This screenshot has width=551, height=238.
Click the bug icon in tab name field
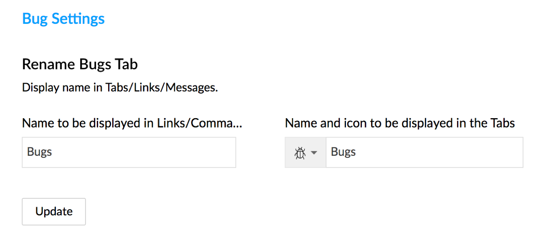(300, 153)
